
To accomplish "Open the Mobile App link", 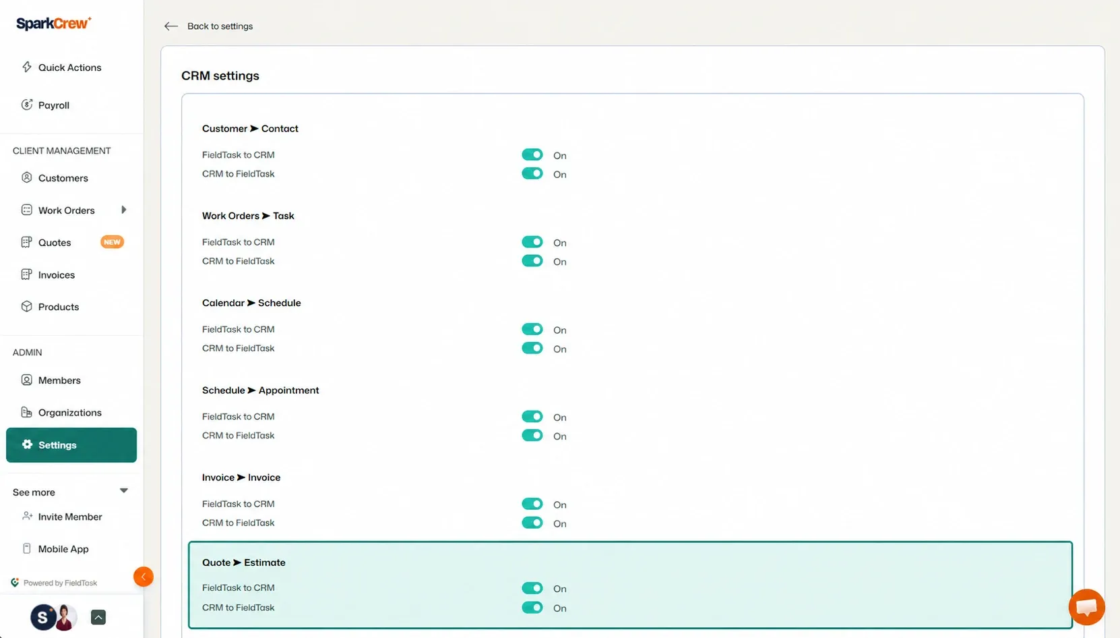I will pyautogui.click(x=63, y=549).
